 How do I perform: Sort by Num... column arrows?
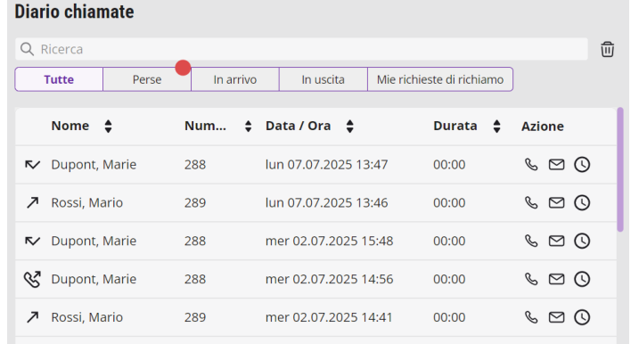[248, 127]
